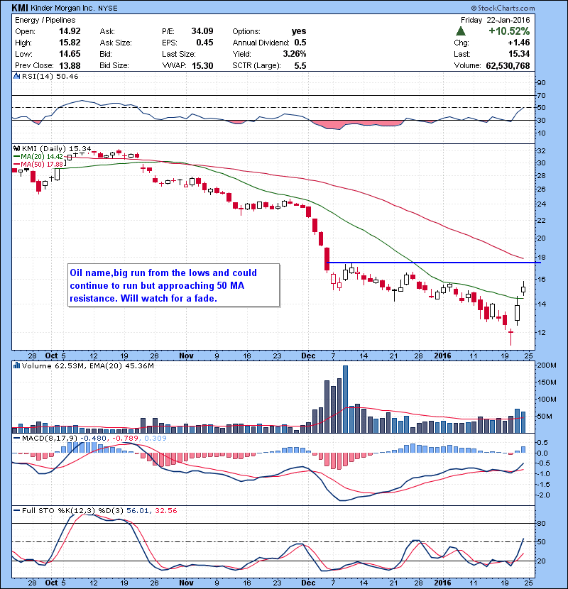The width and height of the screenshot is (568, 589).
Task: Click the Volume bar chart legend icon
Action: click(16, 365)
